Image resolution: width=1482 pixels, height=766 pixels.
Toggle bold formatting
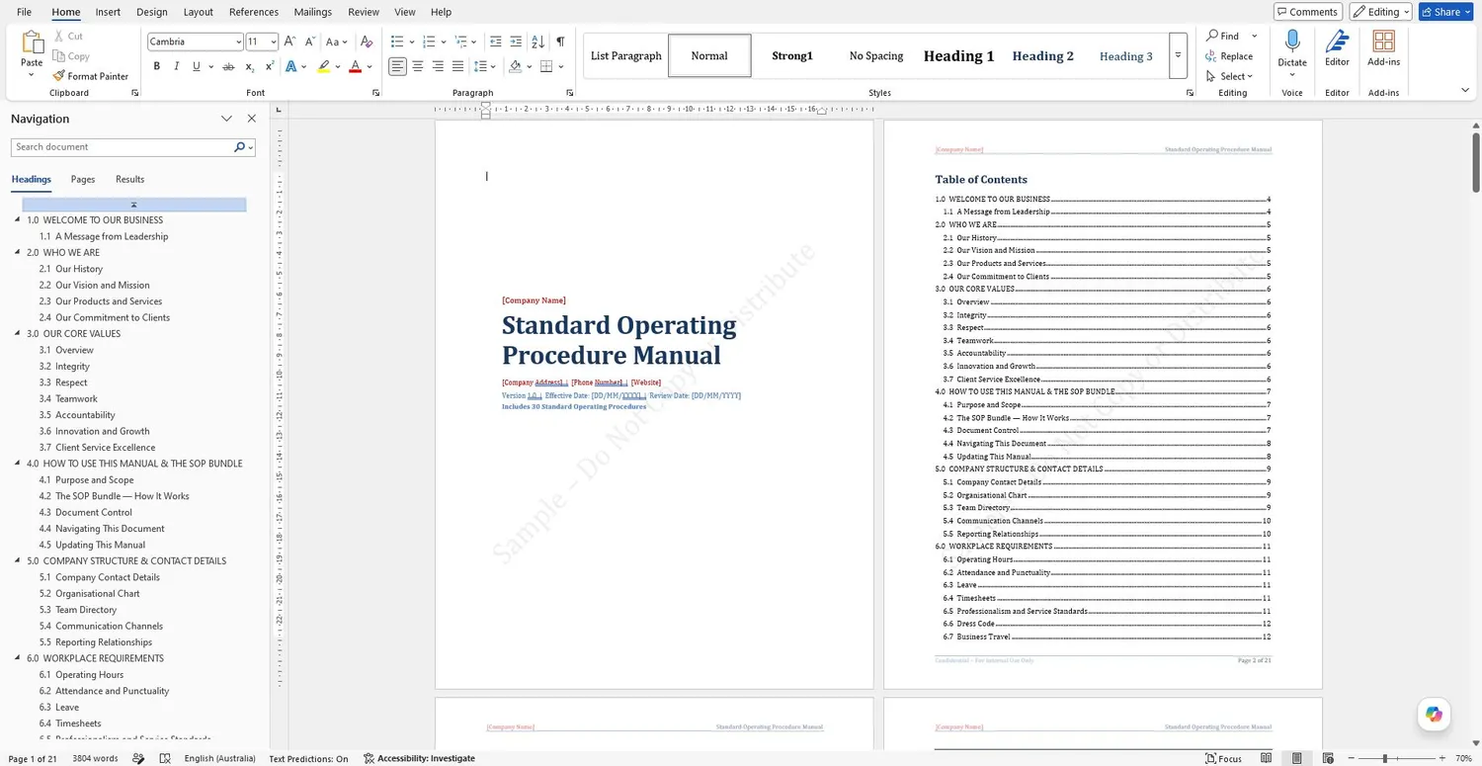[156, 66]
